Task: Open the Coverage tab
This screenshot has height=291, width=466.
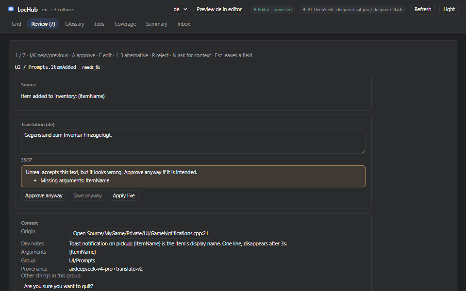Action: pos(125,24)
